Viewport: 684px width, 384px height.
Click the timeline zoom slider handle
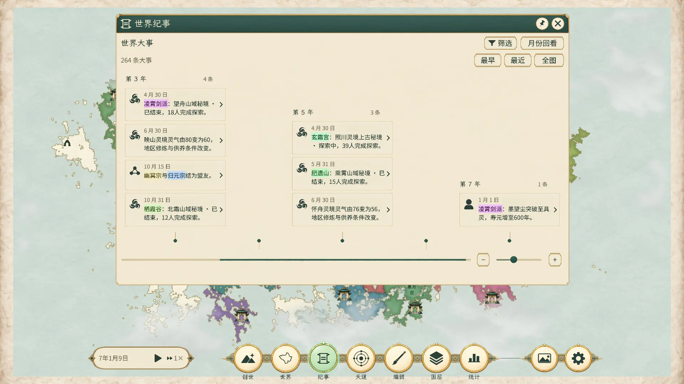coord(513,260)
